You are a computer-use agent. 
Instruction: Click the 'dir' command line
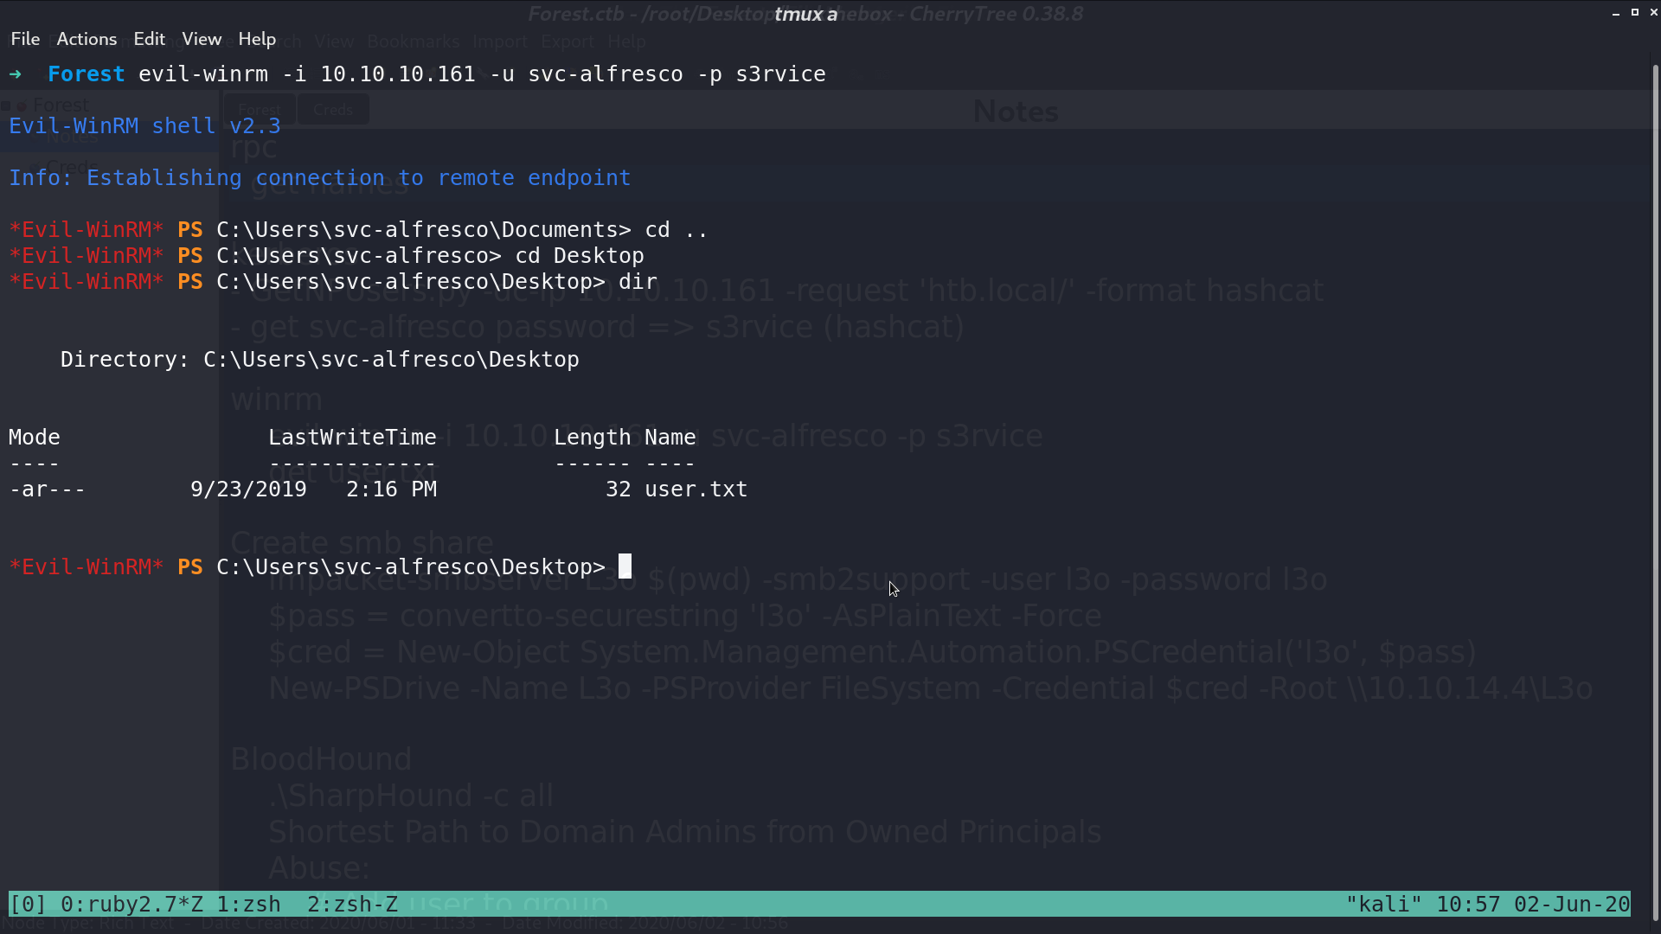point(333,282)
